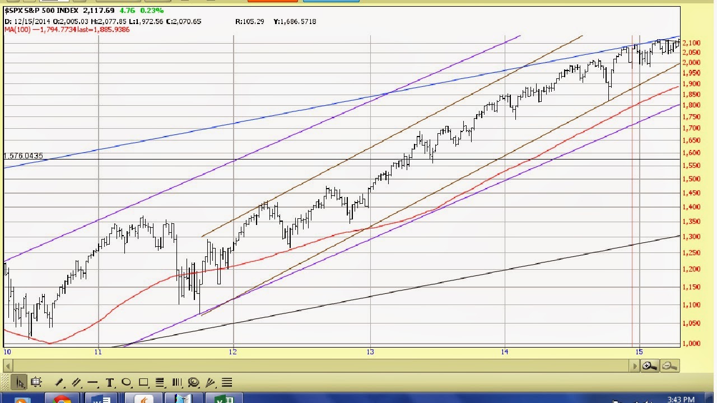Activate the crosshair chart selection tool
This screenshot has width=717, height=403.
point(36,382)
